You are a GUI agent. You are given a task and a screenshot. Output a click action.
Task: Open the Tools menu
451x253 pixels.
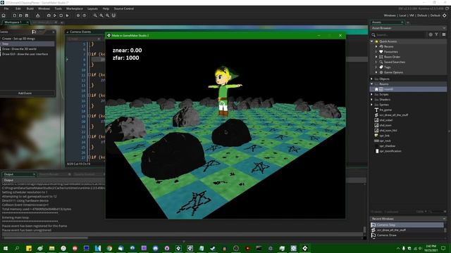(x=58, y=8)
